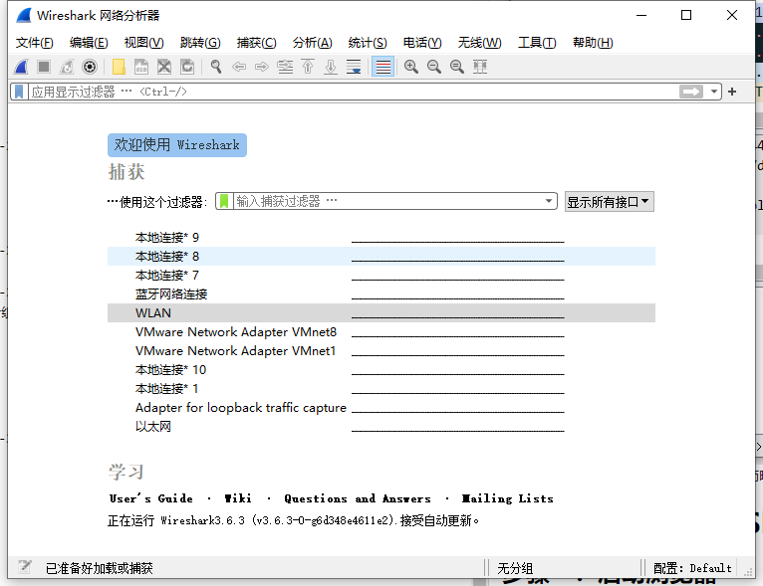Open the 工具(T) menu

(537, 43)
